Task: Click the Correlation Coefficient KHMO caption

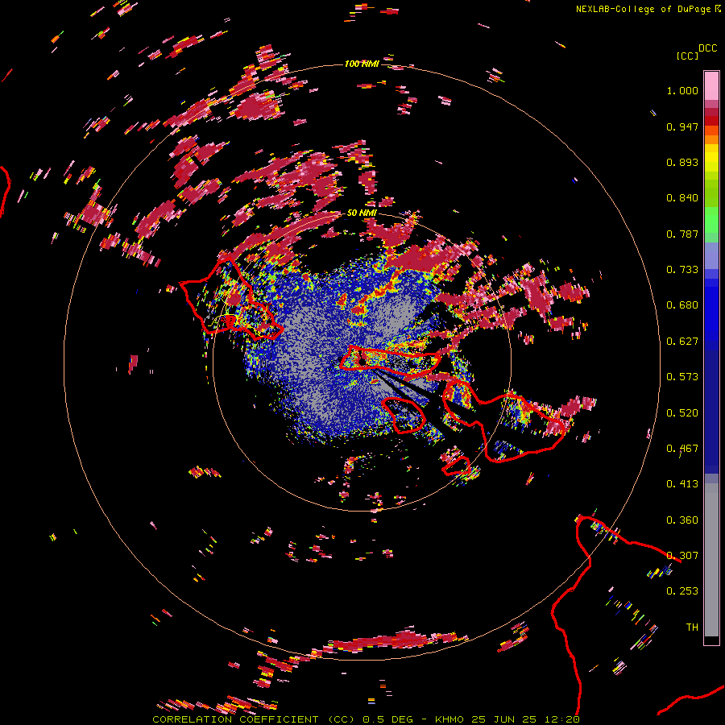Action: click(x=366, y=719)
